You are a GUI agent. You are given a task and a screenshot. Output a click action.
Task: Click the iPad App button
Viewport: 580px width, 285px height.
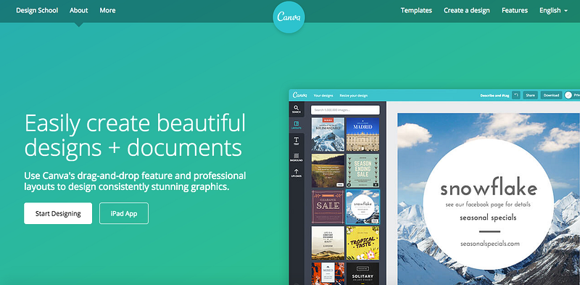coord(124,213)
